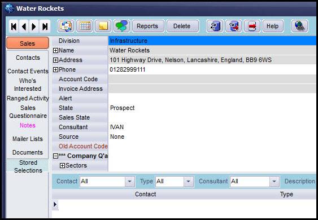Click the Sales State label
318x220 pixels.
[74, 117]
